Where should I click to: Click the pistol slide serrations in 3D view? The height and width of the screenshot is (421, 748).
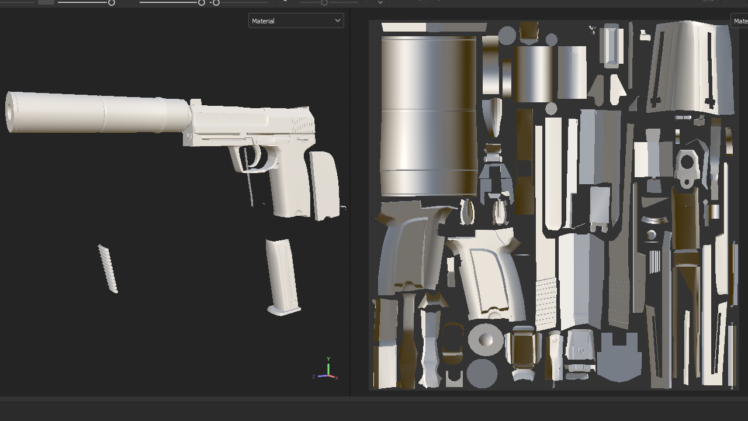[x=302, y=125]
